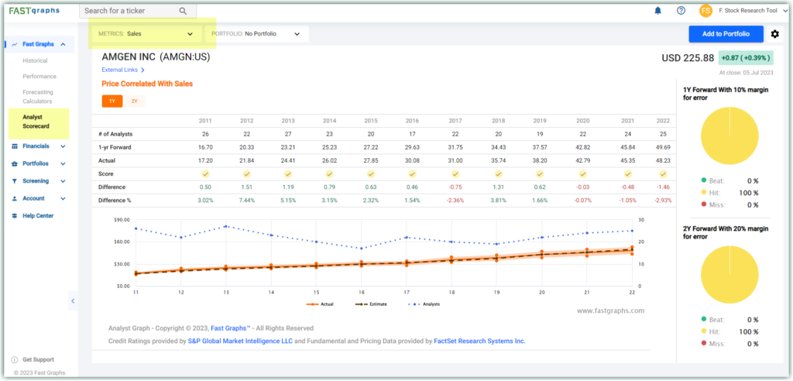
Task: Click the 2015 Difference % value 2.32%
Action: click(x=371, y=201)
